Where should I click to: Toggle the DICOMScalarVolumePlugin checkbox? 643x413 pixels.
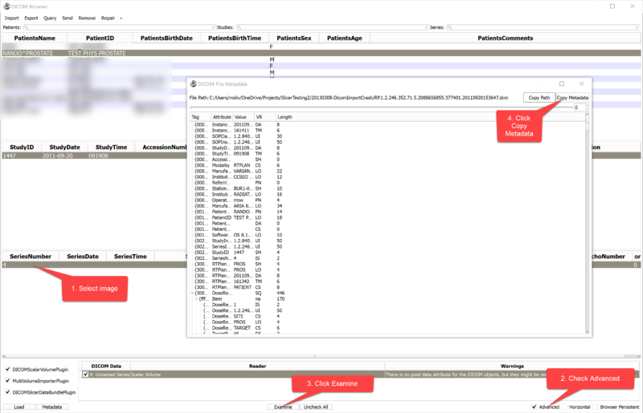(x=8, y=369)
